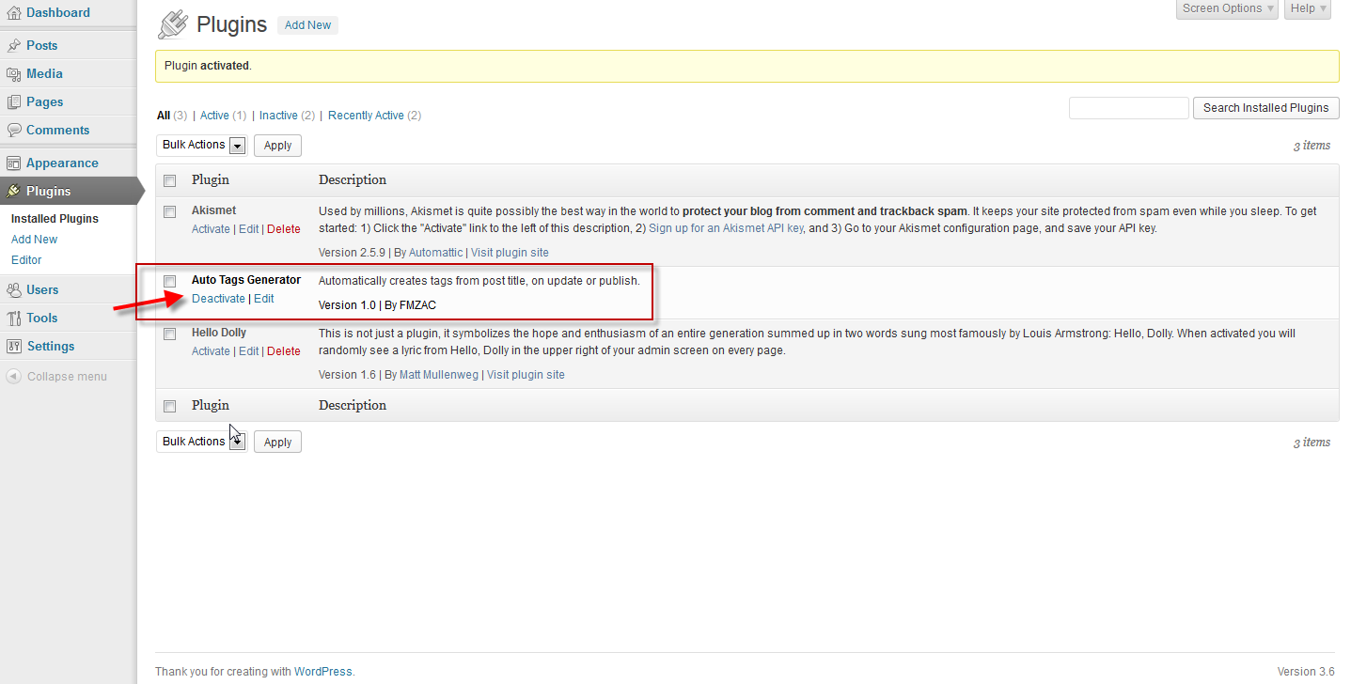Open the top Bulk Actions dropdown

(x=203, y=145)
